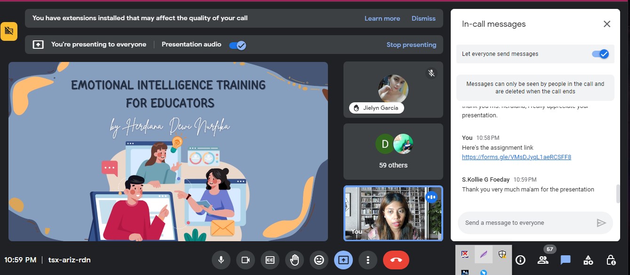630x275 pixels.
Task: Mute the microphone
Action: pyautogui.click(x=221, y=260)
